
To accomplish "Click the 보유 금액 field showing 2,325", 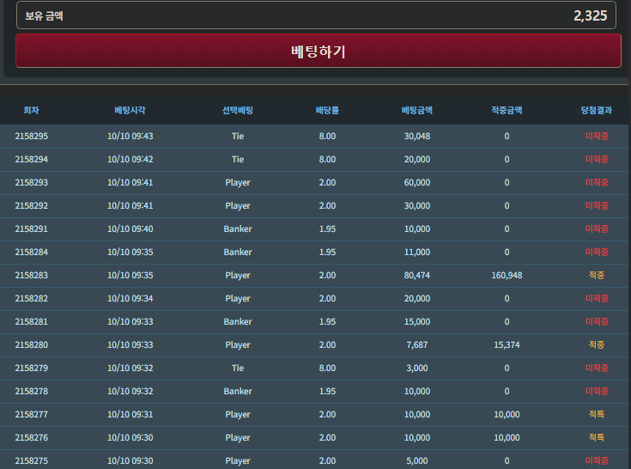I will pyautogui.click(x=316, y=15).
